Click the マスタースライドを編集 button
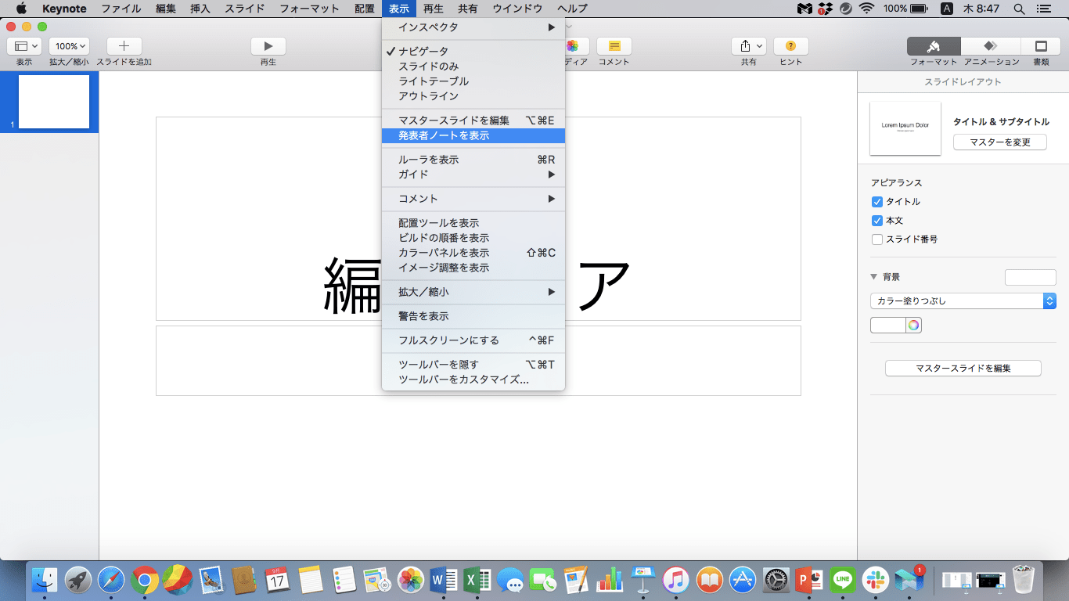 pos(963,368)
